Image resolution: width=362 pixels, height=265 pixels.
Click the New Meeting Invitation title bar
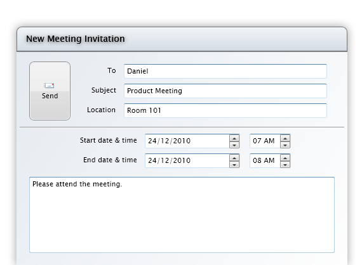tap(182, 39)
